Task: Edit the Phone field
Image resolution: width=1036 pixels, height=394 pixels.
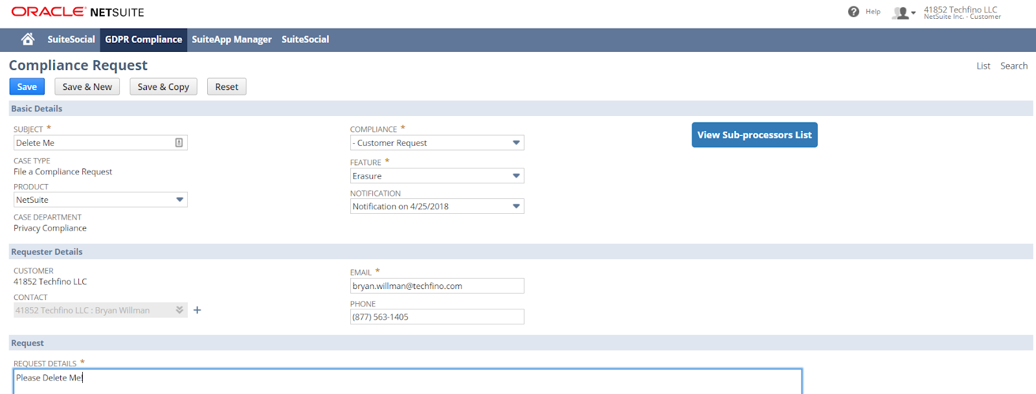Action: [x=437, y=317]
